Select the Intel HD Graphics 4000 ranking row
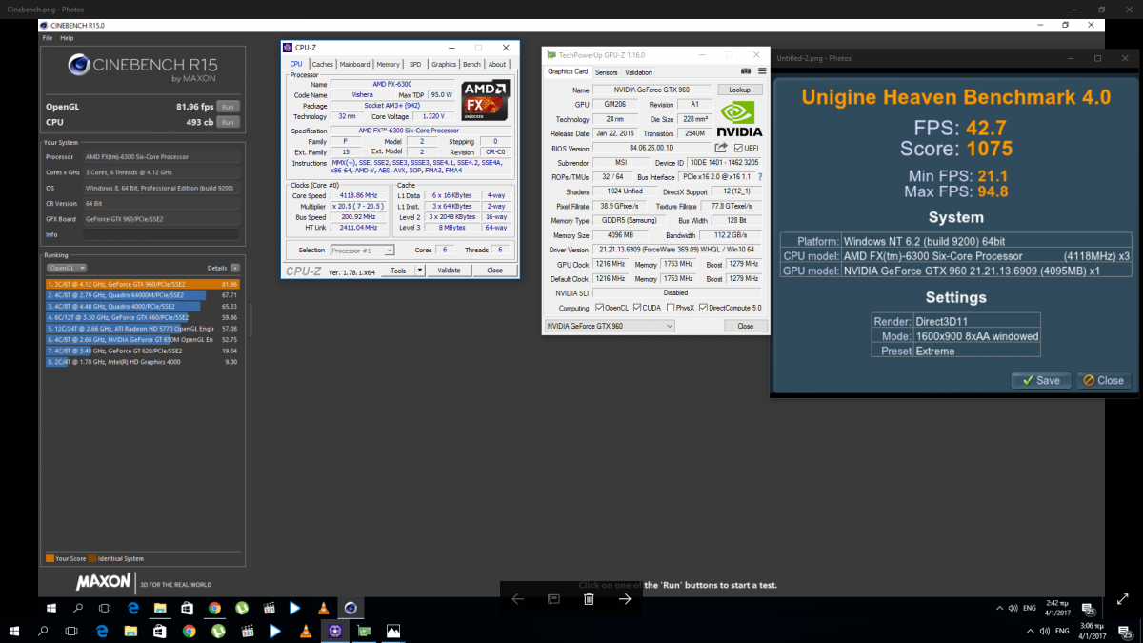Viewport: 1143px width, 643px height. coord(143,362)
